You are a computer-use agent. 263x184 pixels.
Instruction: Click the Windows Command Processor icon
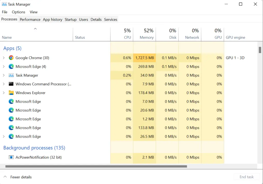pos(11,84)
